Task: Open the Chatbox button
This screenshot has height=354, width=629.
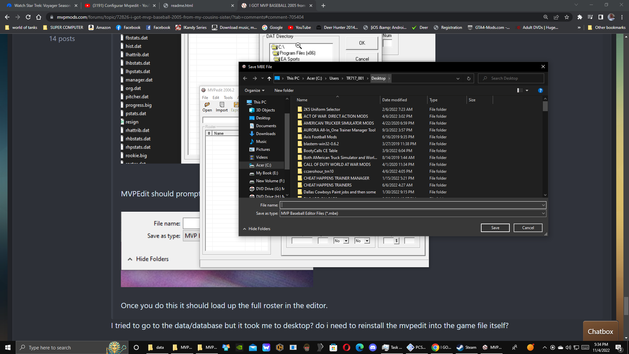Action: [600, 331]
